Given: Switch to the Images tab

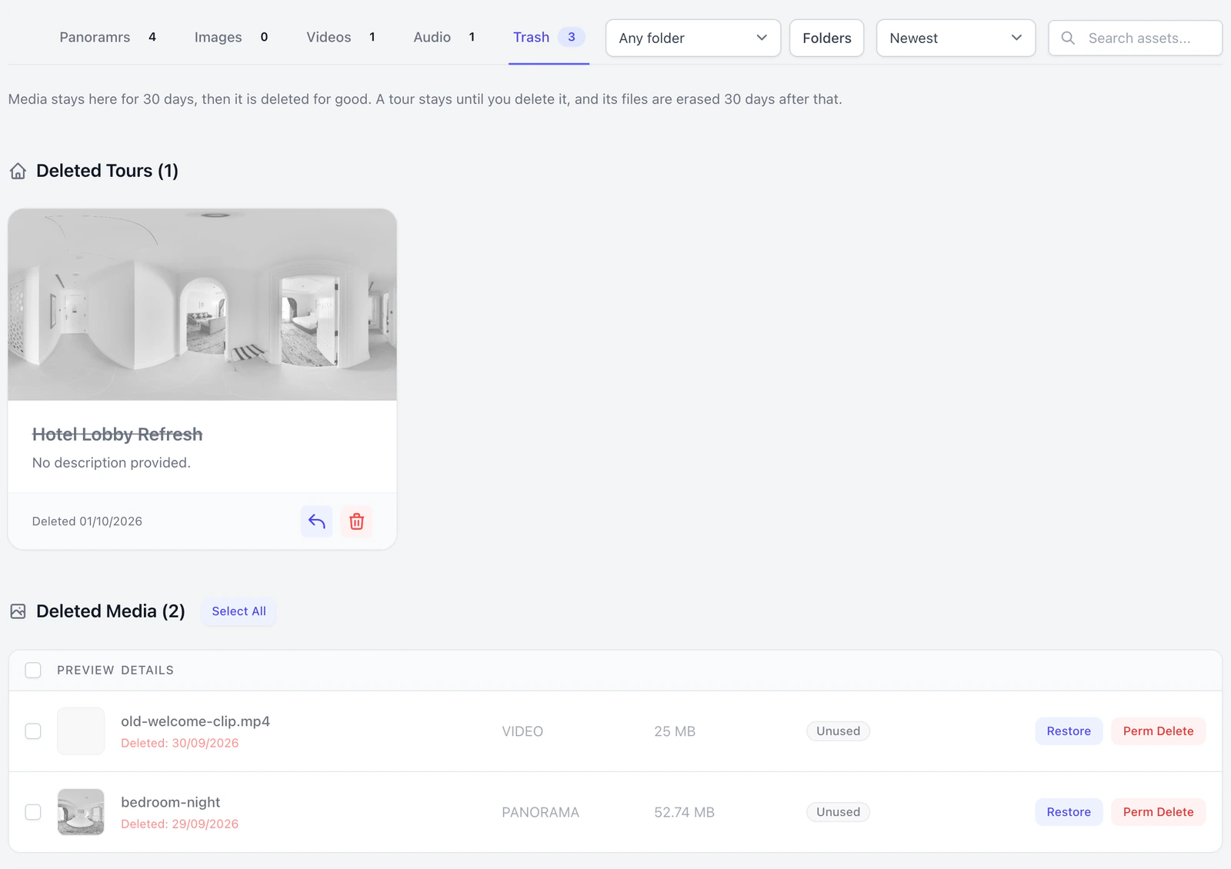Looking at the screenshot, I should coord(231,37).
